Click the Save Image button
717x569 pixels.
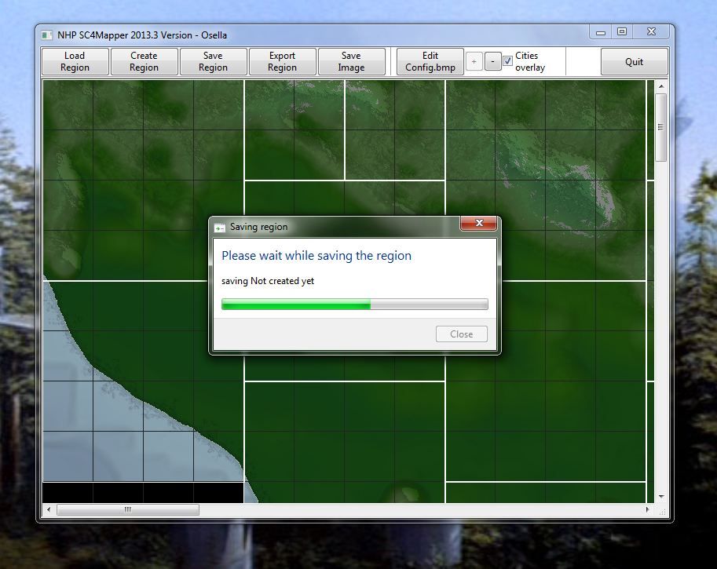tap(351, 61)
